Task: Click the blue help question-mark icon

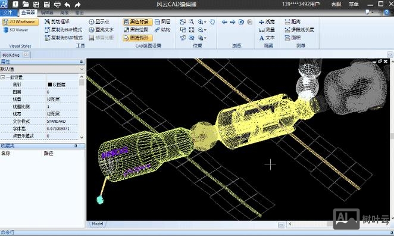Action: (387, 13)
